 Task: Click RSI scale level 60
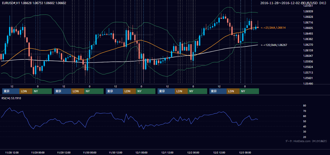point(304,116)
